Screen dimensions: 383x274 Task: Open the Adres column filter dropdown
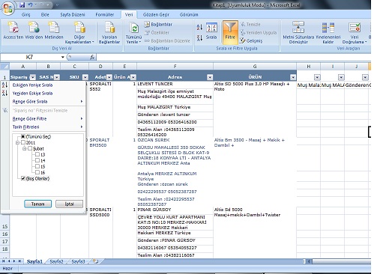click(x=210, y=77)
